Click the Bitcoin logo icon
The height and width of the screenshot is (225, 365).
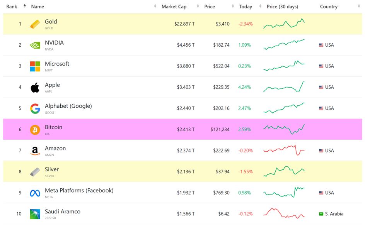35,130
